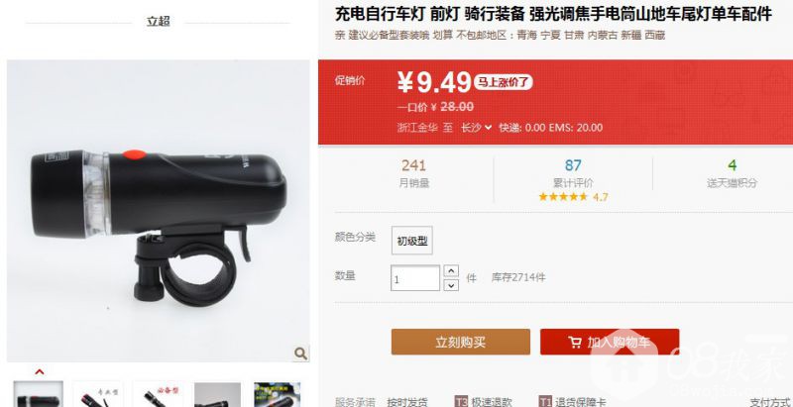Viewport: 793px width, 407px height.
Task: Click the main bike light product image
Action: 159,211
